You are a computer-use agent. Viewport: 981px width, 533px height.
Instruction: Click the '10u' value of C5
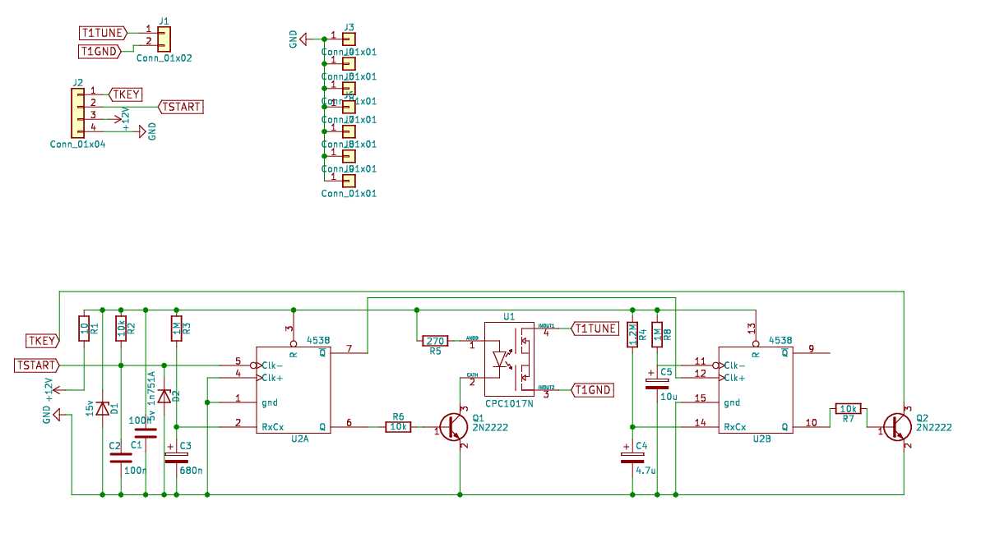669,397
